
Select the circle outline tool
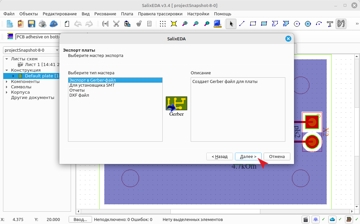click(297, 24)
